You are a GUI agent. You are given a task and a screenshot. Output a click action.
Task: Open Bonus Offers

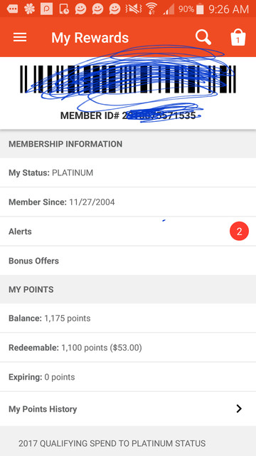[x=128, y=261]
